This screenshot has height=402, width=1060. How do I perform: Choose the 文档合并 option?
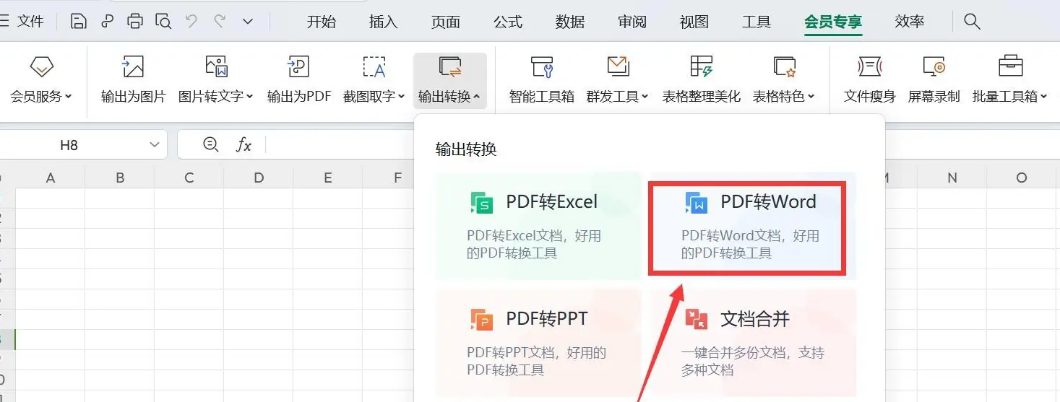(752, 342)
